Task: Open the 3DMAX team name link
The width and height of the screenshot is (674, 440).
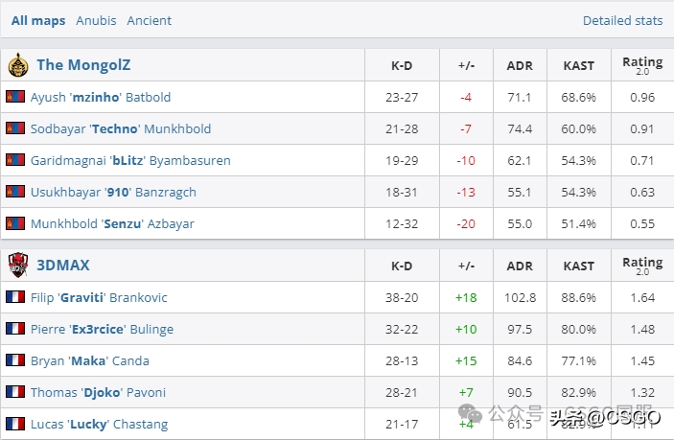Action: pyautogui.click(x=63, y=266)
